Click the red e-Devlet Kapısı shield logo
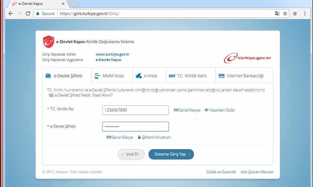 48,42
